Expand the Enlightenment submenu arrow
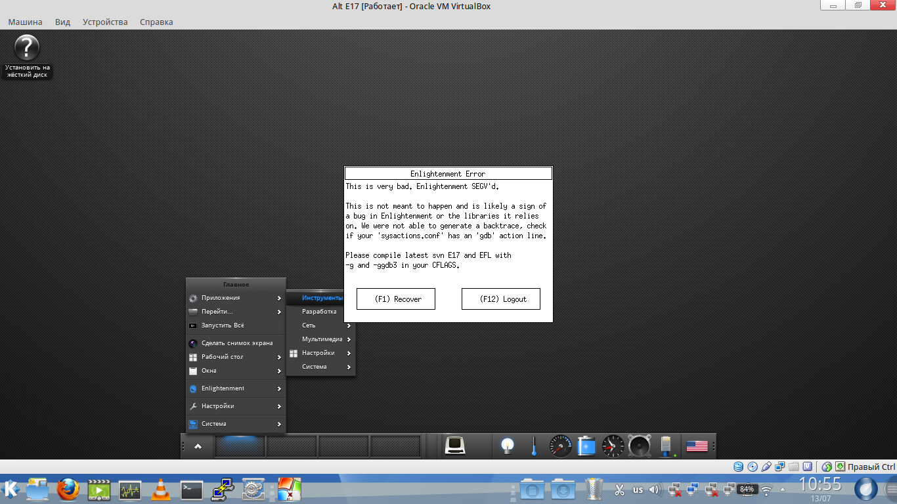Screen dimensions: 897x504 point(280,388)
